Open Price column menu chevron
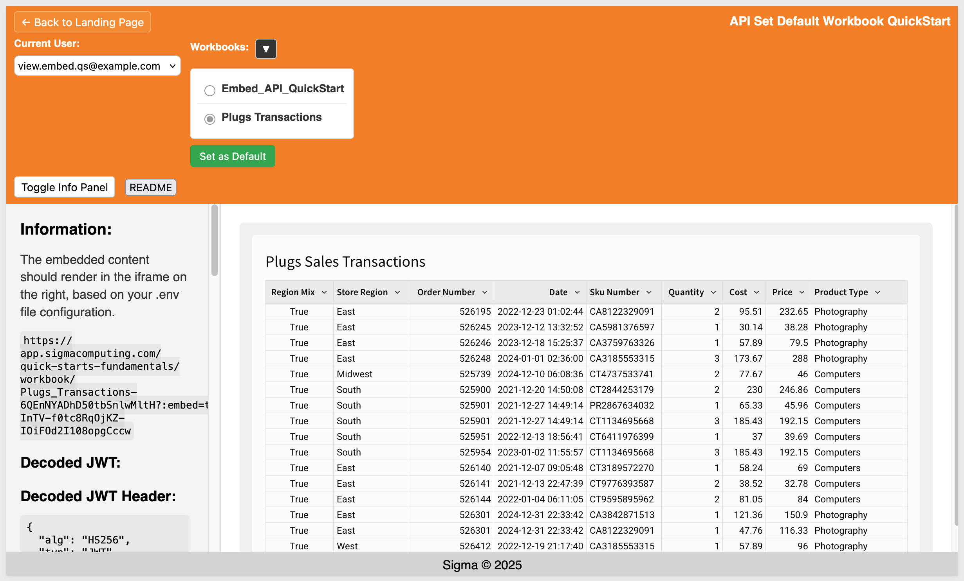The image size is (964, 581). pyautogui.click(x=802, y=292)
